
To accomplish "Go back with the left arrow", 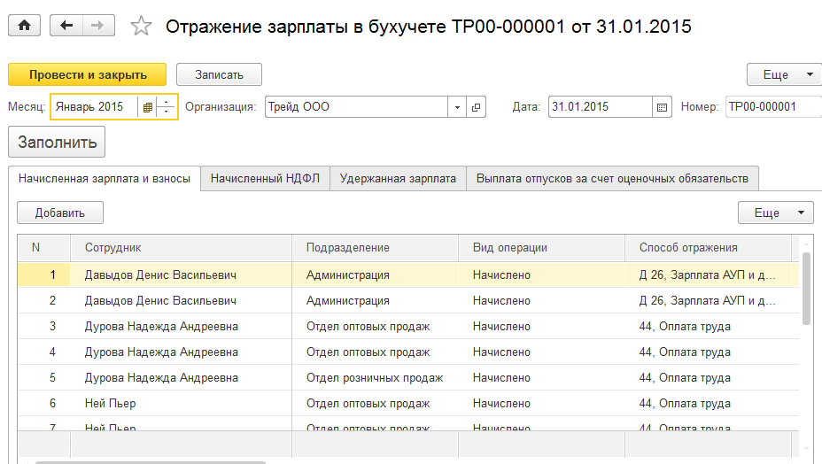I will click(66, 26).
